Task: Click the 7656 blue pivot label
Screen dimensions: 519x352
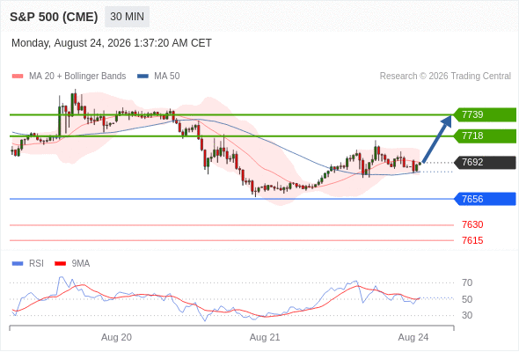Action: point(486,199)
